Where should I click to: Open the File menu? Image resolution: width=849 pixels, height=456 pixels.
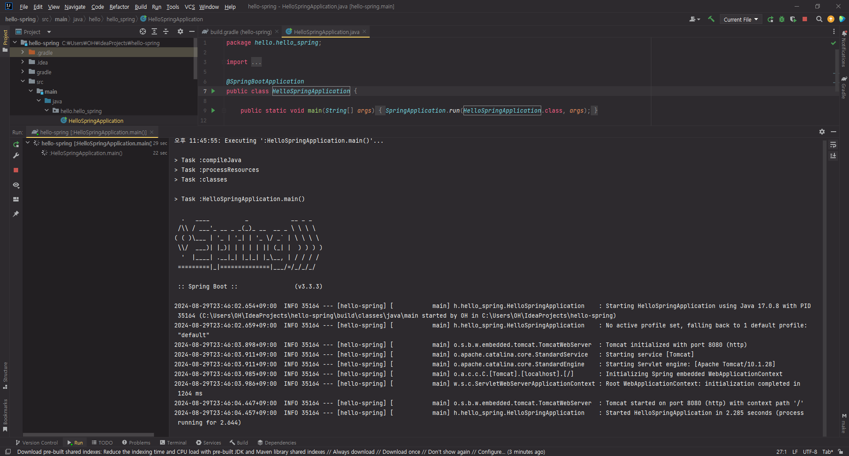[24, 7]
